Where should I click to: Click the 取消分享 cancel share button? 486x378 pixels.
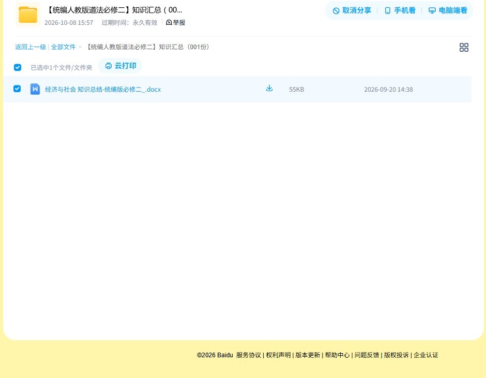click(x=352, y=10)
